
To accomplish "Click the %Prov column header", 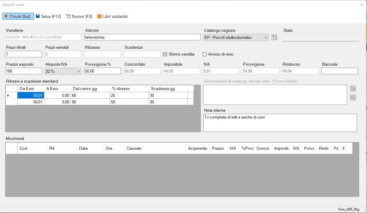I will (247, 148).
